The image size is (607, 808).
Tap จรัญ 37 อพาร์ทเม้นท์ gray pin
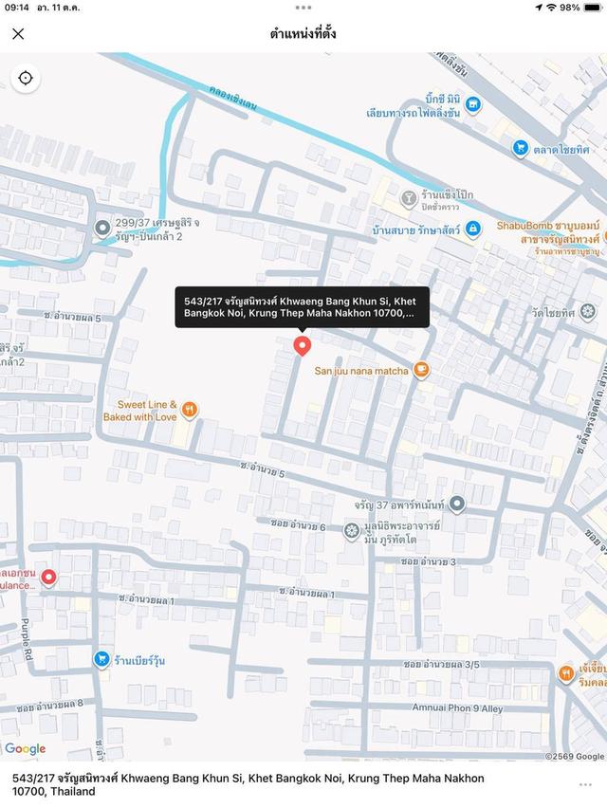pos(456,504)
